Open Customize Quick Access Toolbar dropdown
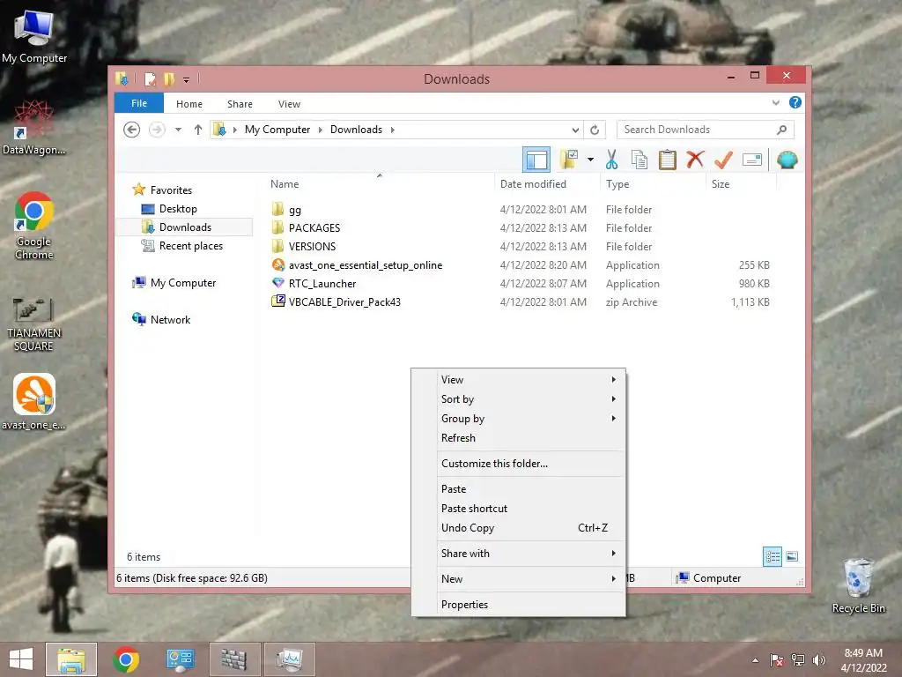902x677 pixels. [187, 80]
